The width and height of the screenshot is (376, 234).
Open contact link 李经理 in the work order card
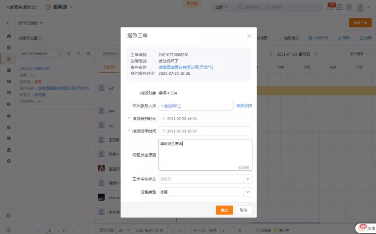tap(40, 95)
